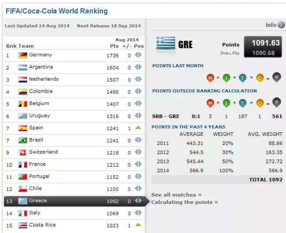Click the teal T marker under Points Outside Ranking
286x233 pixels.
242,103
